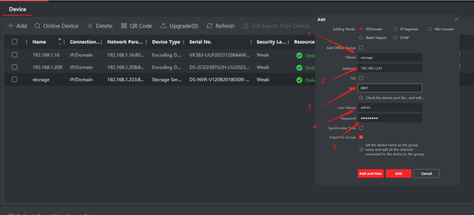Select checkbox for device 192.168.1.208

(14, 67)
